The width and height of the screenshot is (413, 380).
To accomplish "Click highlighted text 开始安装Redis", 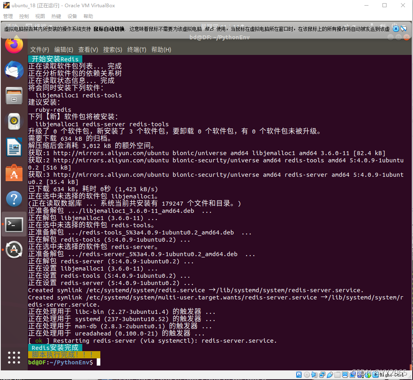I will tap(55, 59).
